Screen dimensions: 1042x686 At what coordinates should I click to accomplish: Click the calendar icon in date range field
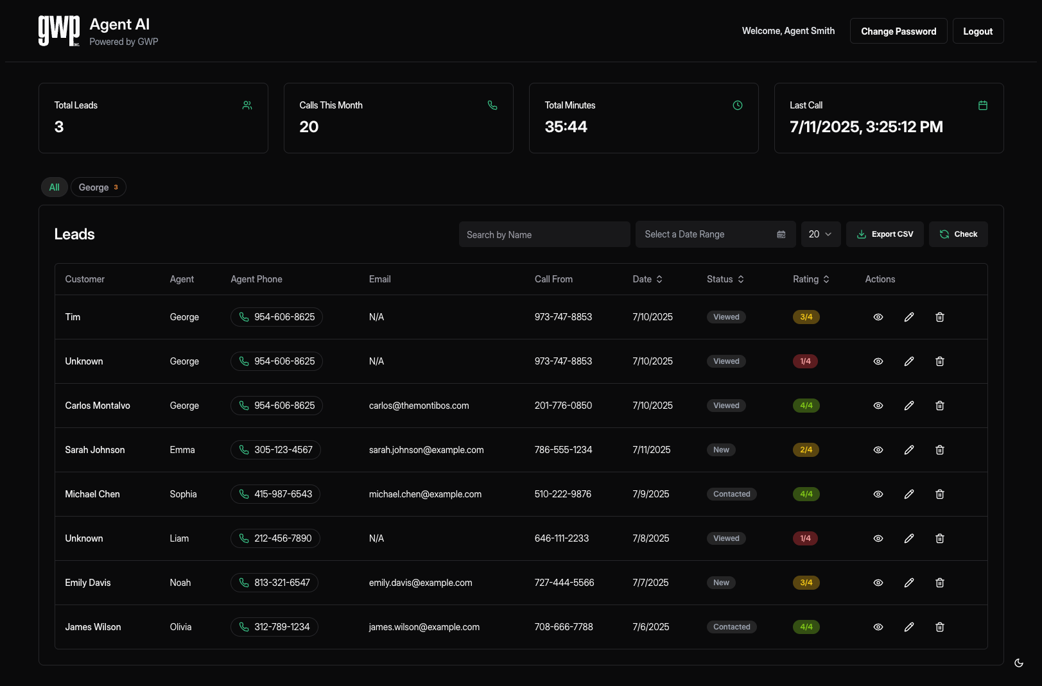781,234
